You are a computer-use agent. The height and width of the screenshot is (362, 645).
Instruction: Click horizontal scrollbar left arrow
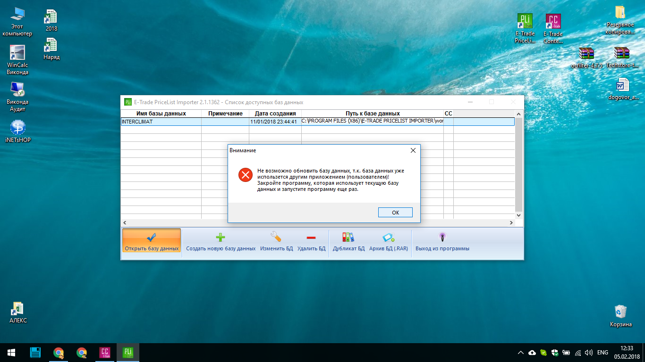(x=125, y=222)
